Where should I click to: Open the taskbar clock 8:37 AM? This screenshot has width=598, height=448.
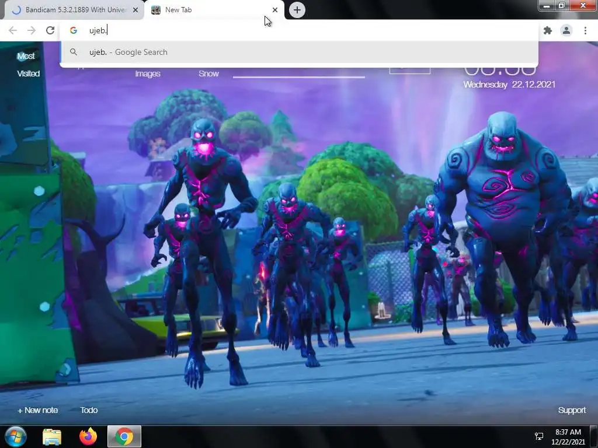pyautogui.click(x=568, y=437)
